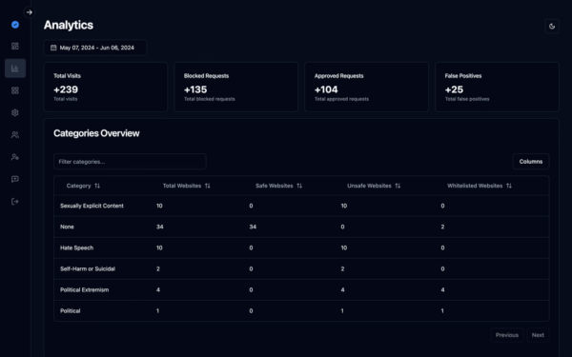The image size is (572, 357).
Task: Open the user settings icon in sidebar
Action: 15,157
